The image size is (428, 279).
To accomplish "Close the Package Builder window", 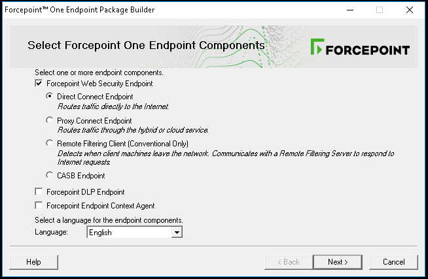I will [409, 10].
